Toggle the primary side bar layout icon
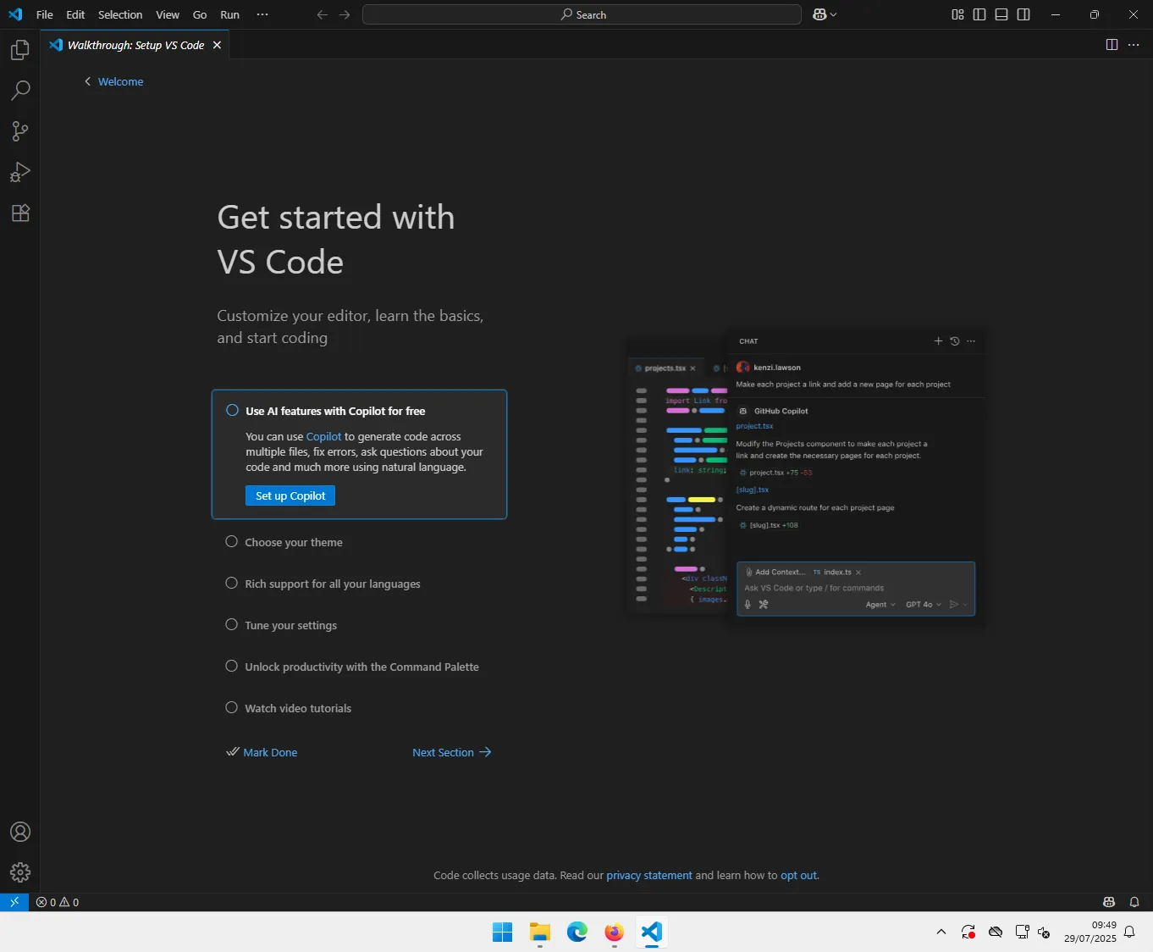This screenshot has width=1153, height=952. point(979,14)
